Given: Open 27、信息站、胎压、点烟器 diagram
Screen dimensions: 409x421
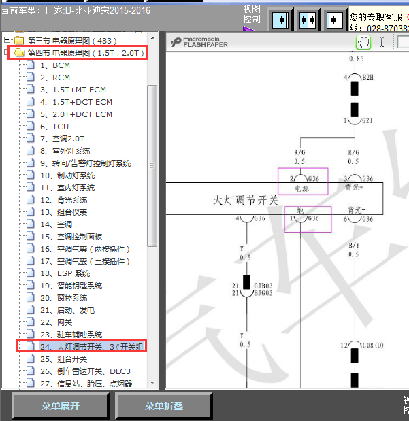Looking at the screenshot, I should point(86,384).
